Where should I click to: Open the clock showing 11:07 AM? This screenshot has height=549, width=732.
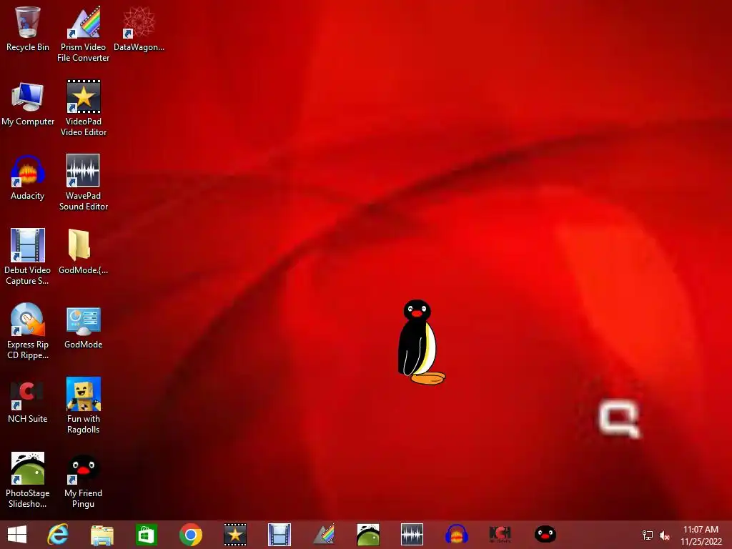click(701, 535)
